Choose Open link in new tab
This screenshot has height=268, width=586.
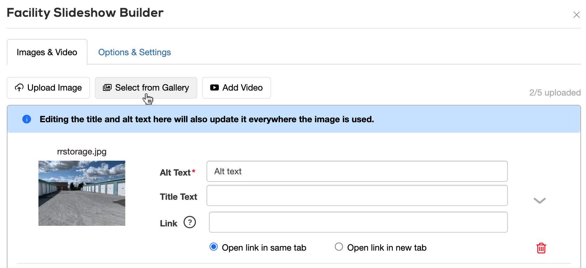pos(339,247)
